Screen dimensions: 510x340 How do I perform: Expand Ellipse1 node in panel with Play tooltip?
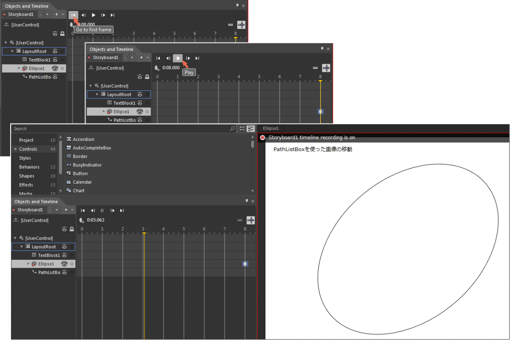point(104,112)
